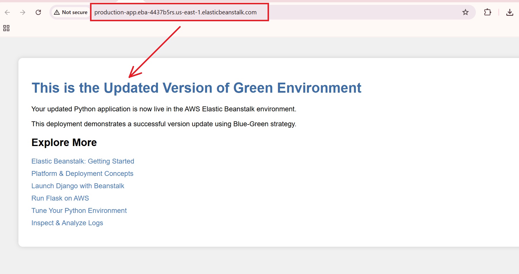The height and width of the screenshot is (274, 519).
Task: Open Elastic Beanstalk: Getting Started link
Action: (83, 161)
